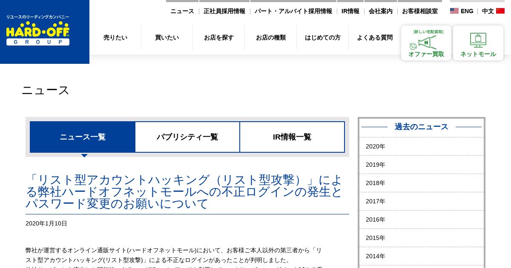
Task: Switch language to 中文
Action: [x=488, y=11]
